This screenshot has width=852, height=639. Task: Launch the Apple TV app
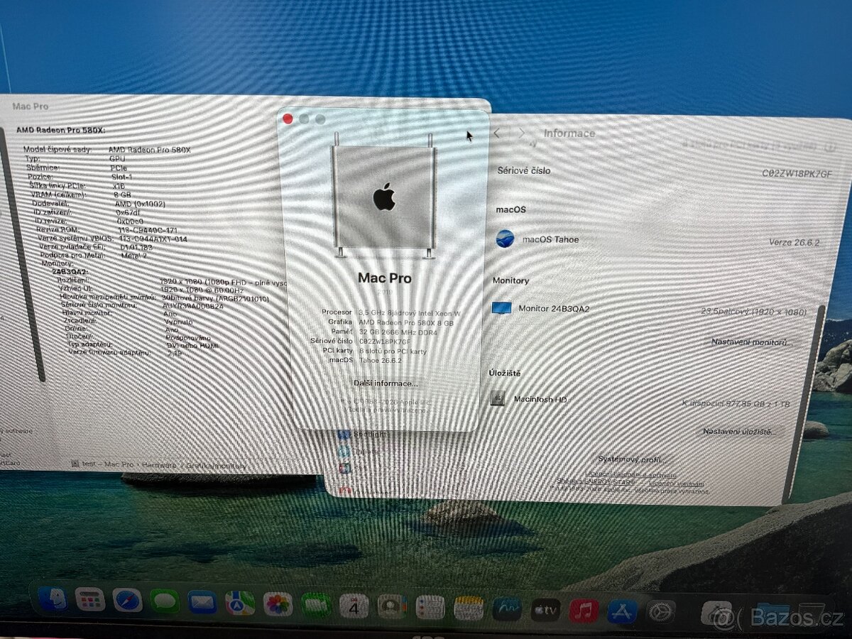(x=545, y=609)
